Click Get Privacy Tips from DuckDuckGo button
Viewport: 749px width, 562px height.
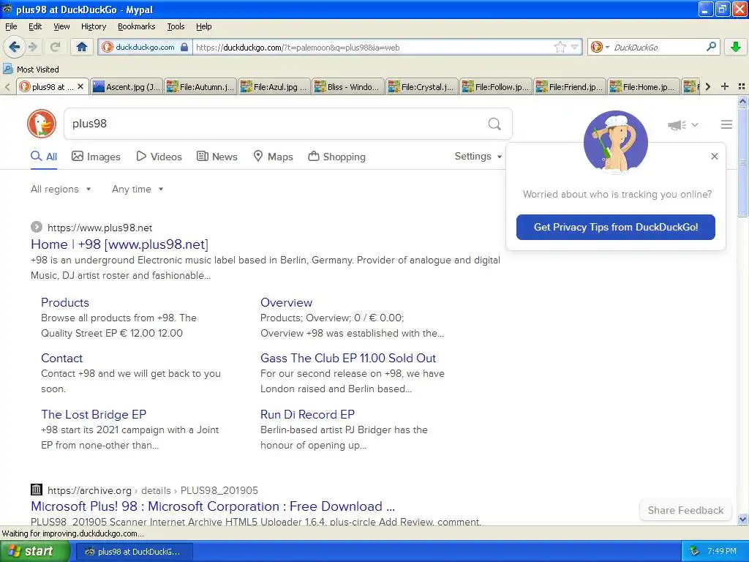(616, 227)
